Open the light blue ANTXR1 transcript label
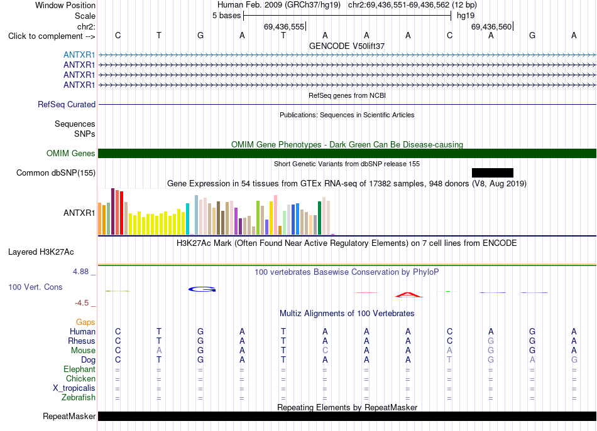Image resolution: width=597 pixels, height=431 pixels. (x=79, y=55)
